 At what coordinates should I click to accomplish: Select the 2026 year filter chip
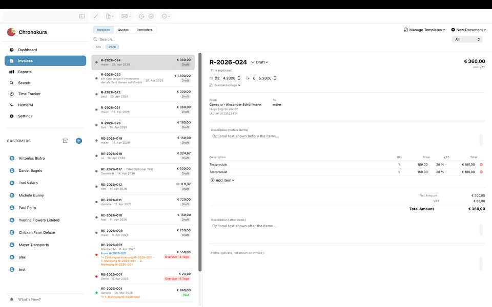(112, 47)
